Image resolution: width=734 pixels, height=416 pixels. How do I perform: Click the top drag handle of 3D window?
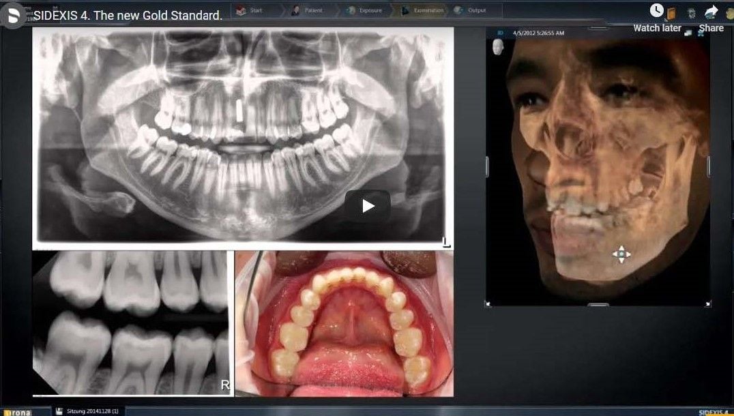tap(598, 29)
